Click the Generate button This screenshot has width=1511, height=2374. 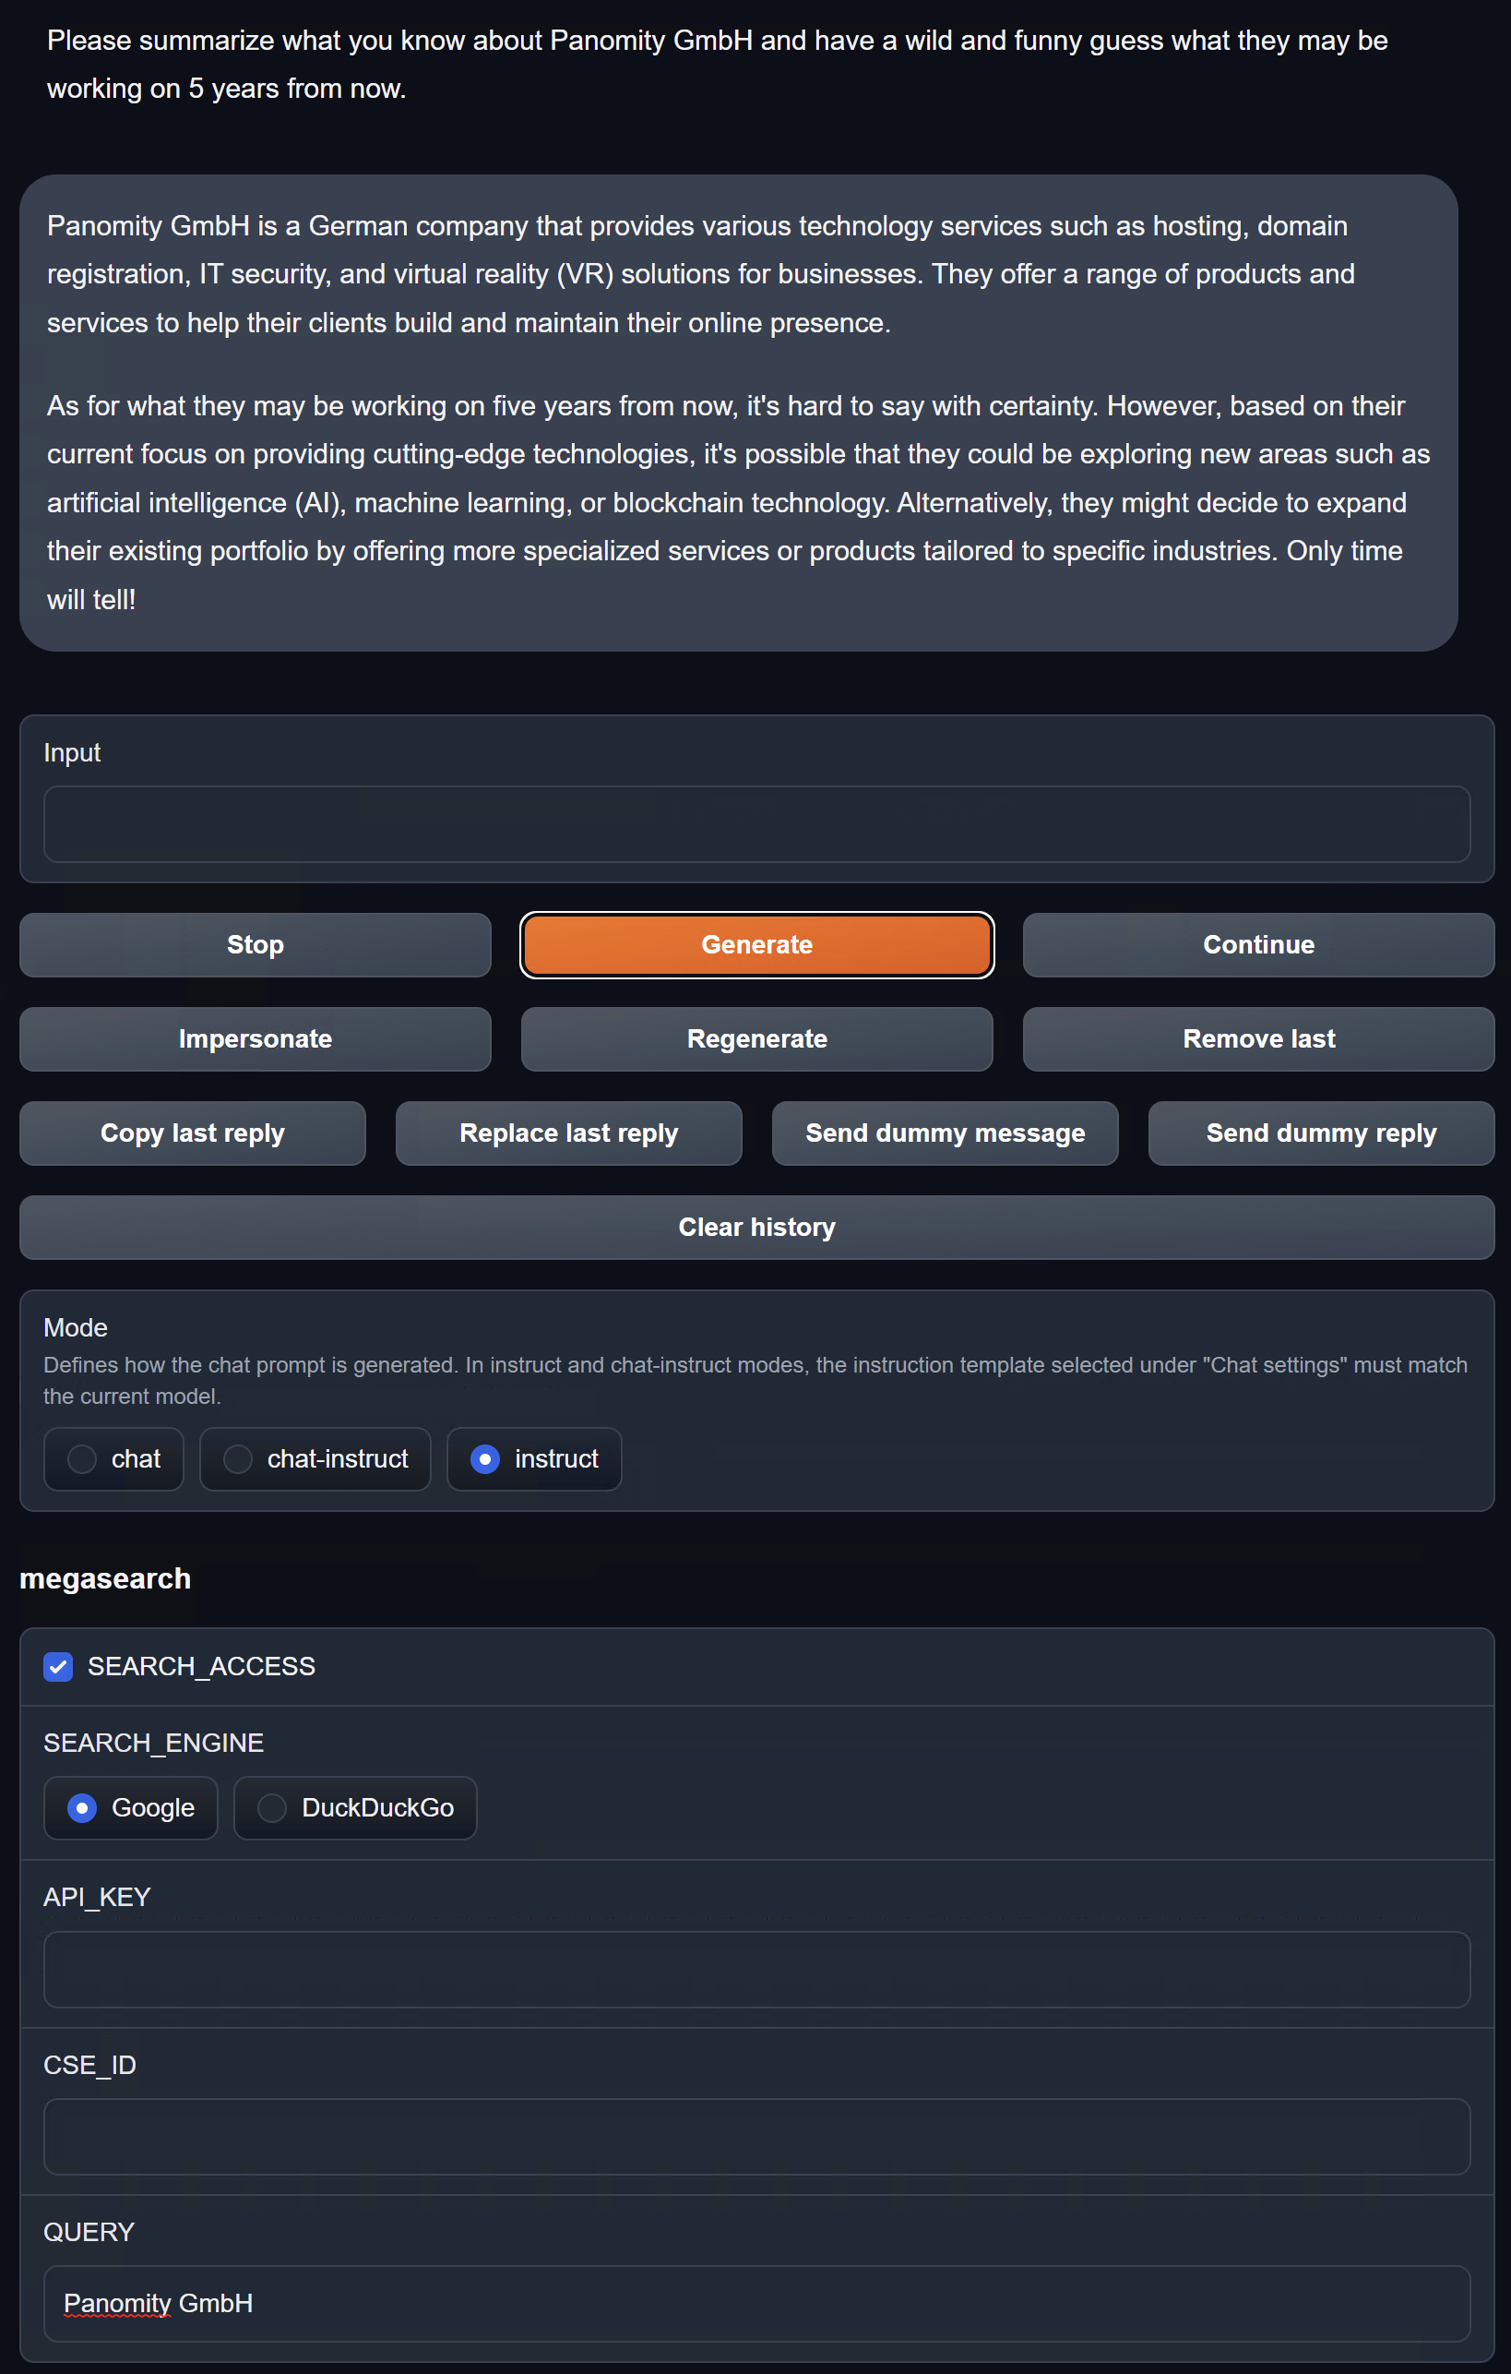756,944
